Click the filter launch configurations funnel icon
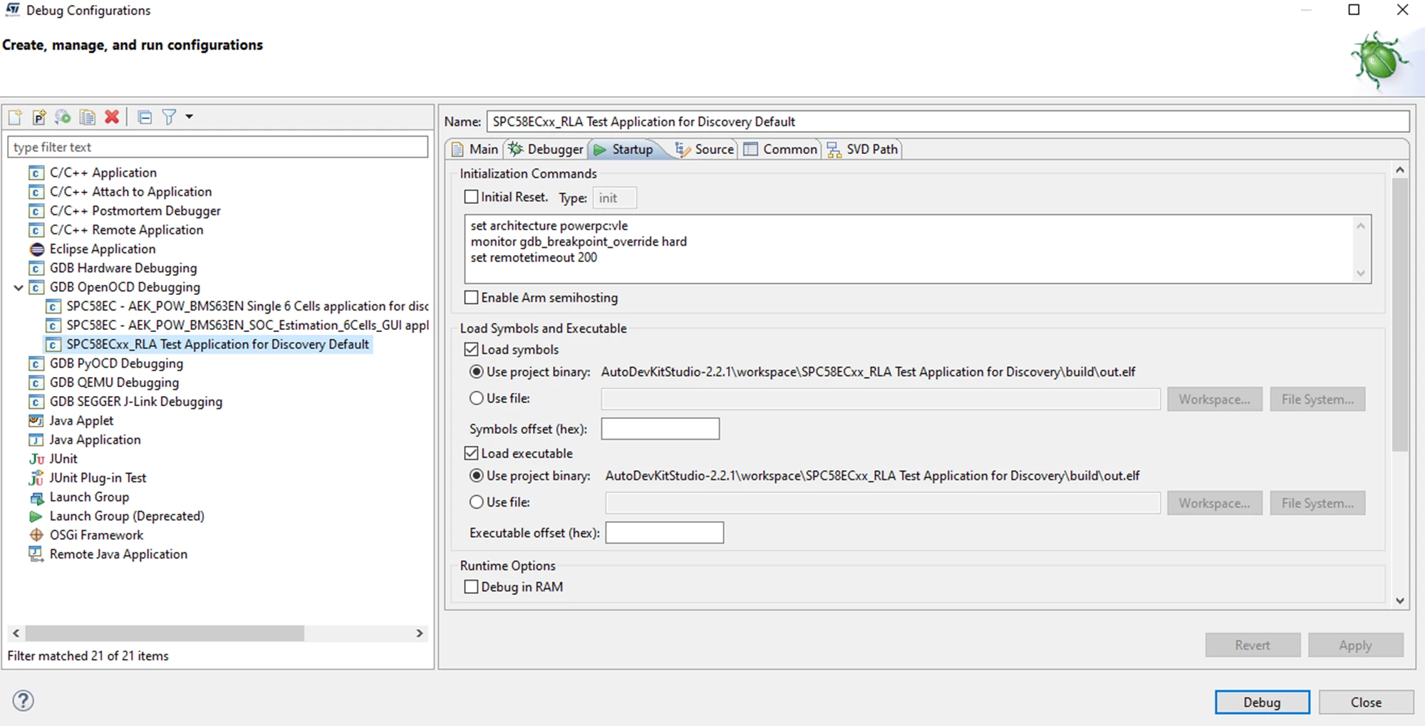This screenshot has height=726, width=1425. click(169, 117)
